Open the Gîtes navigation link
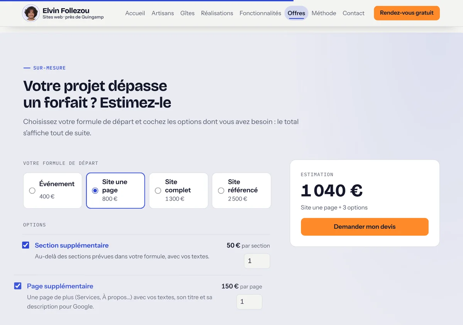 tap(188, 13)
